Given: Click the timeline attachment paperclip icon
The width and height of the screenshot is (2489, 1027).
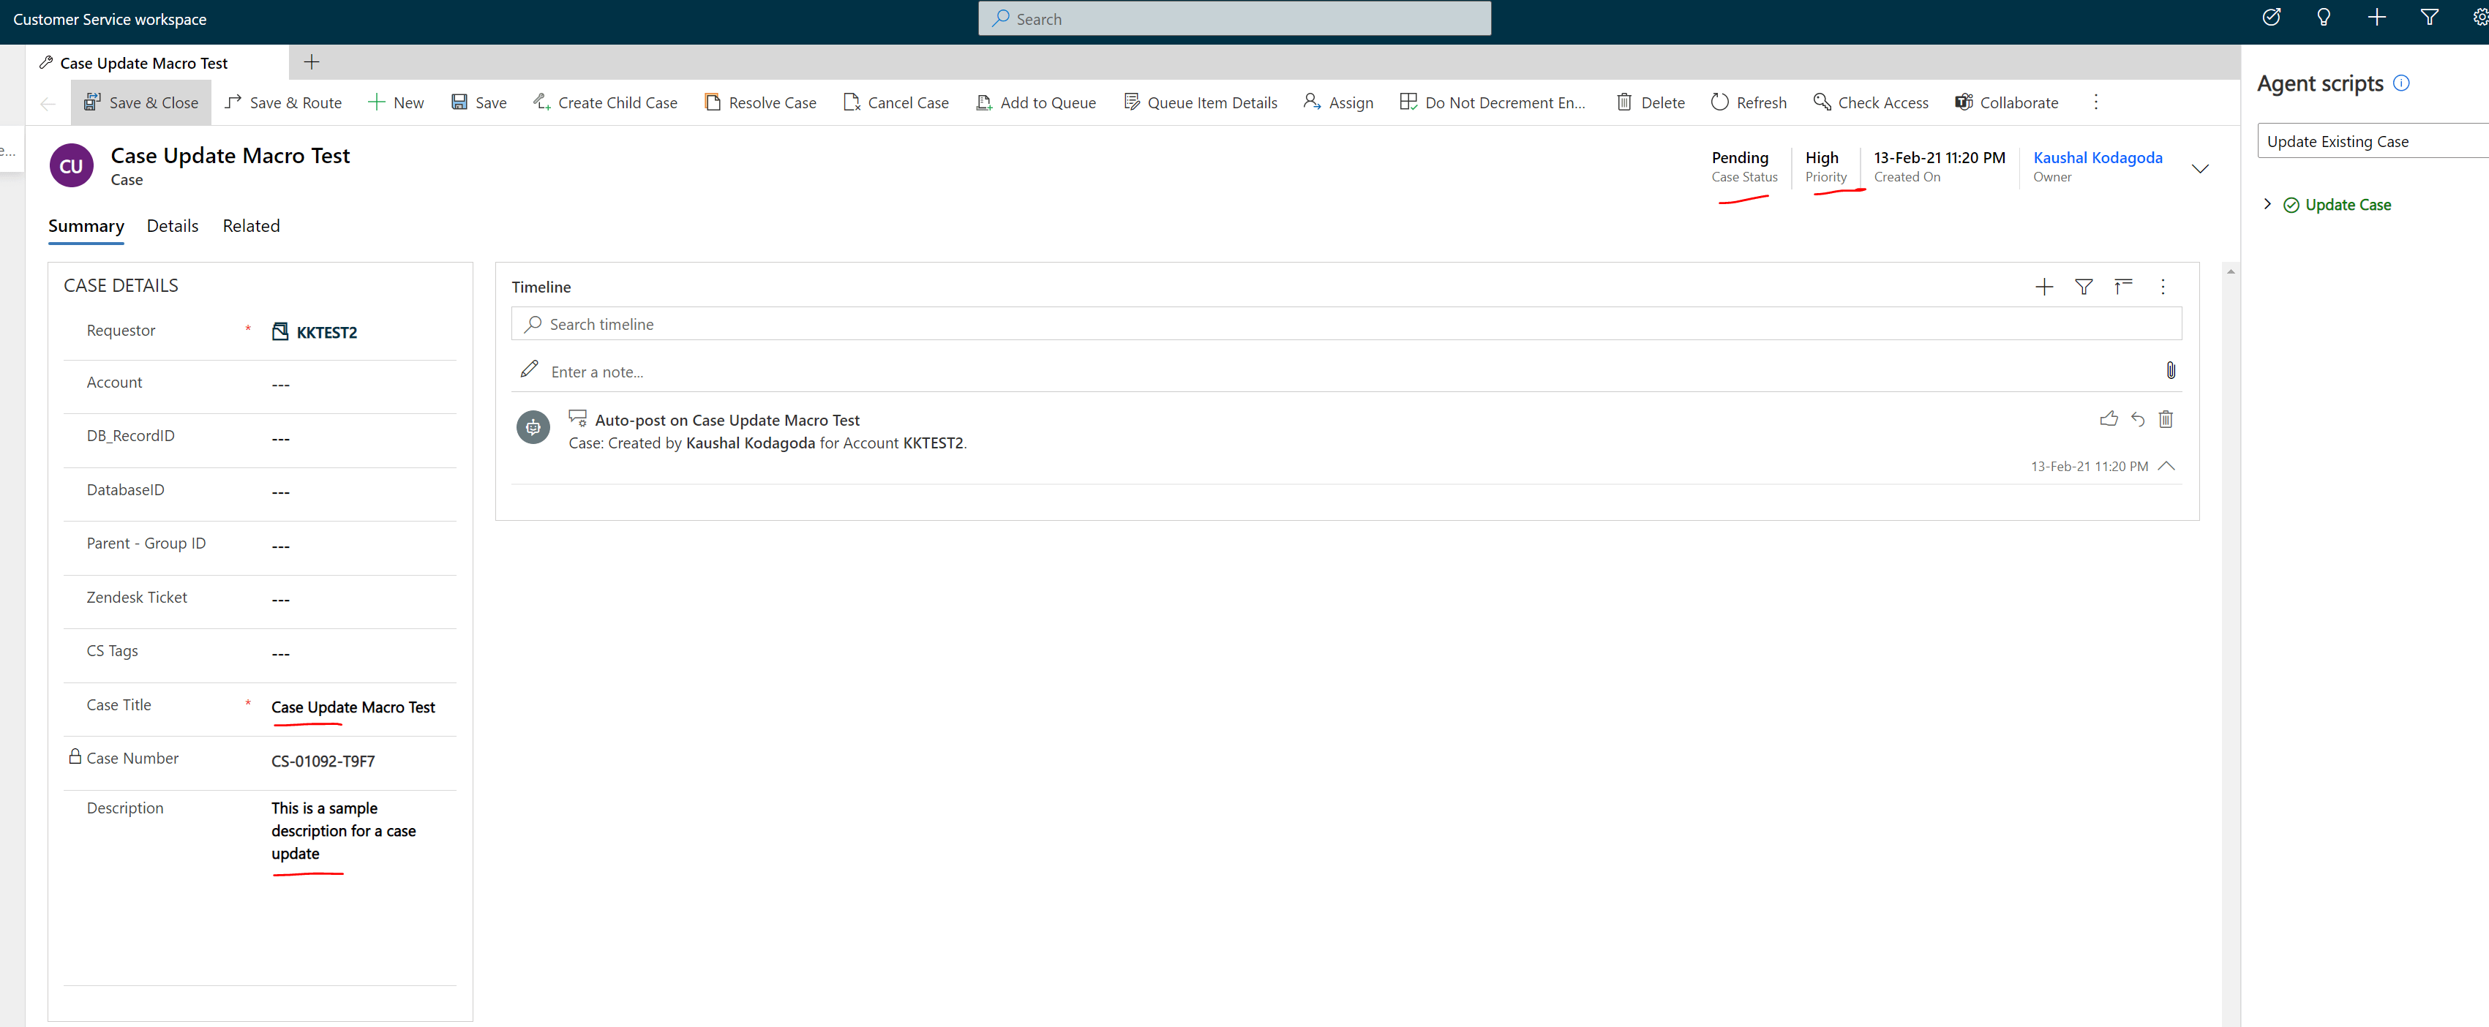Looking at the screenshot, I should pos(2170,371).
